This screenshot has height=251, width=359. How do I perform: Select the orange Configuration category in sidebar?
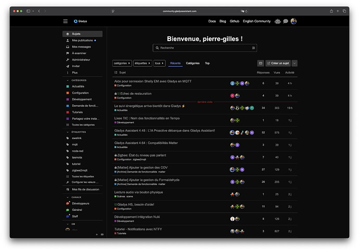point(81,93)
